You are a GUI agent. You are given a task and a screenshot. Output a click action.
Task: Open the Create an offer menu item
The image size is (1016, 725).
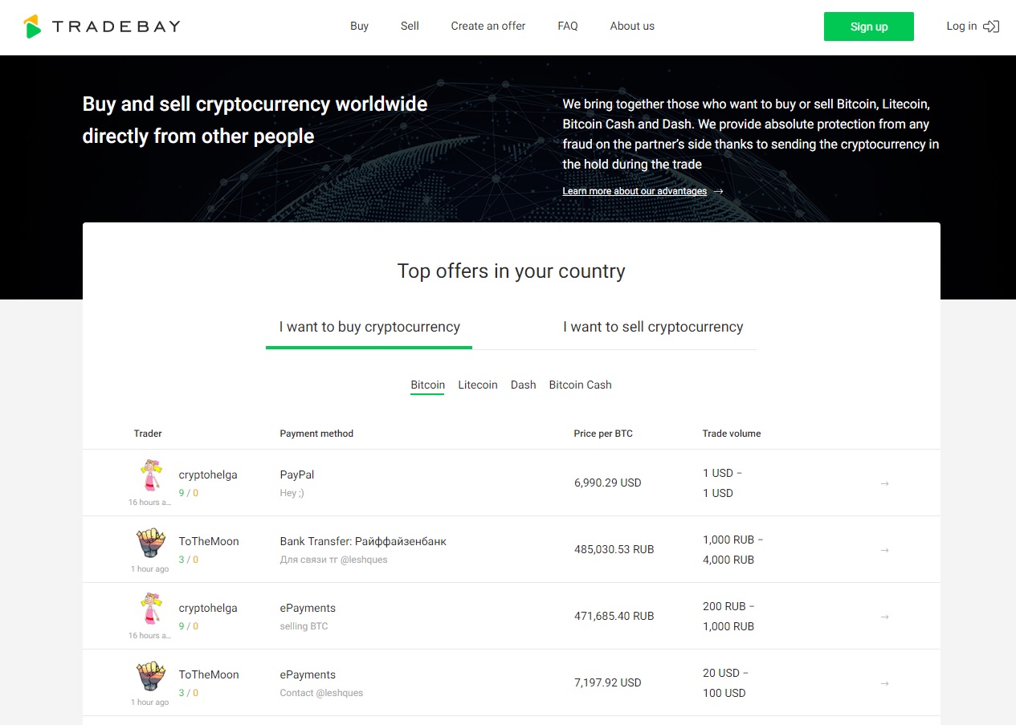coord(488,26)
